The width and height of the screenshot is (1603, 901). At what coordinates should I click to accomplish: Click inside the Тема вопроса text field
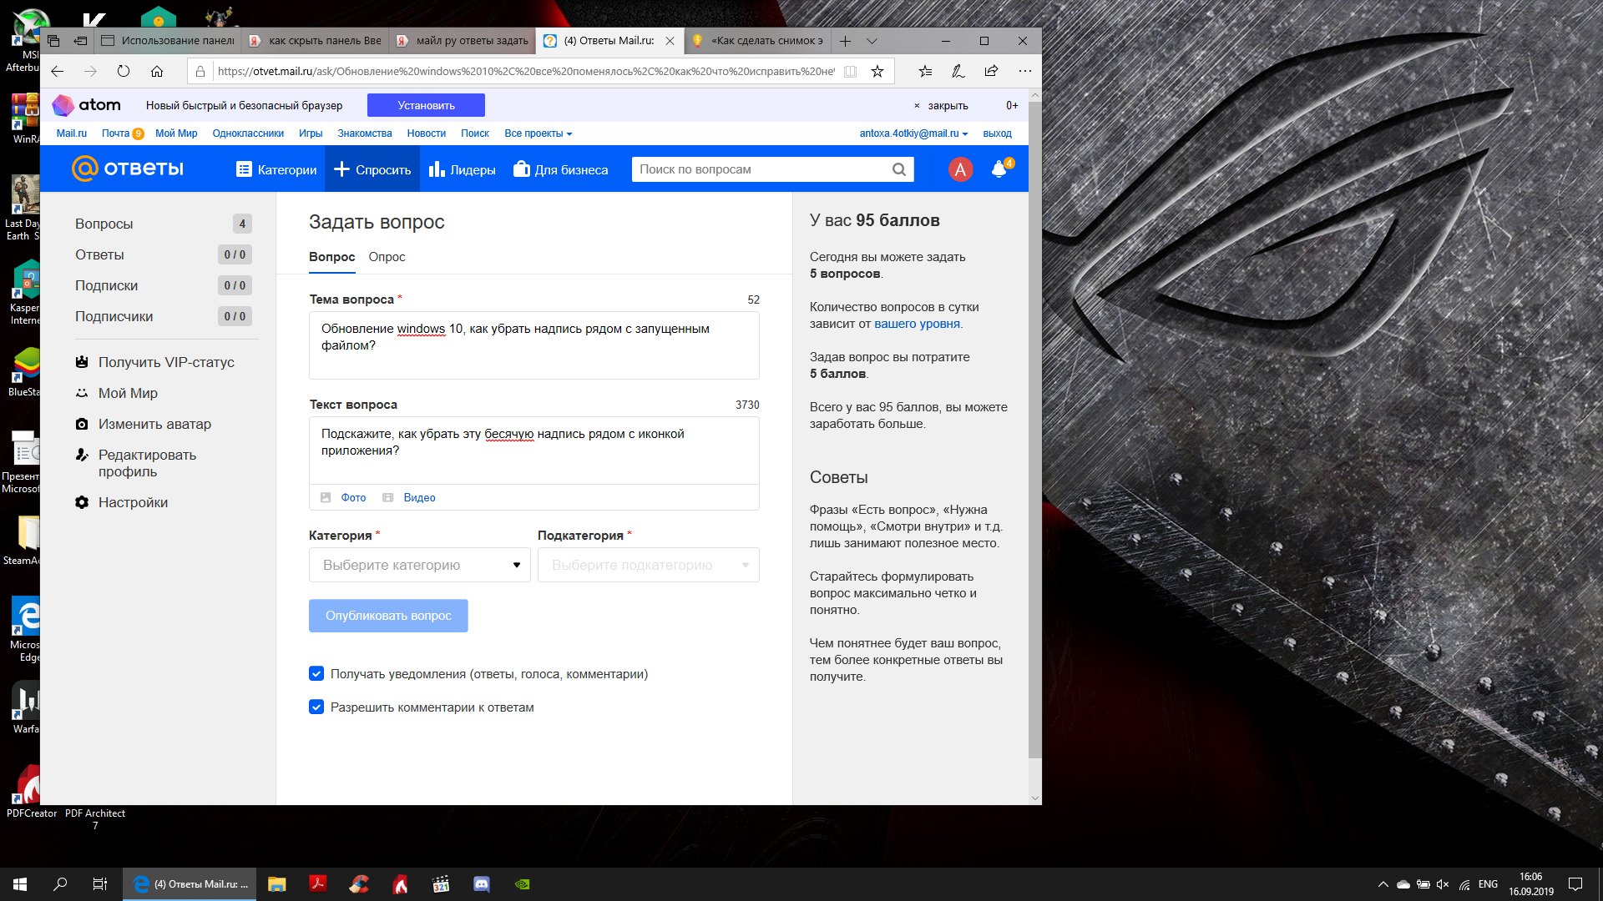point(534,345)
